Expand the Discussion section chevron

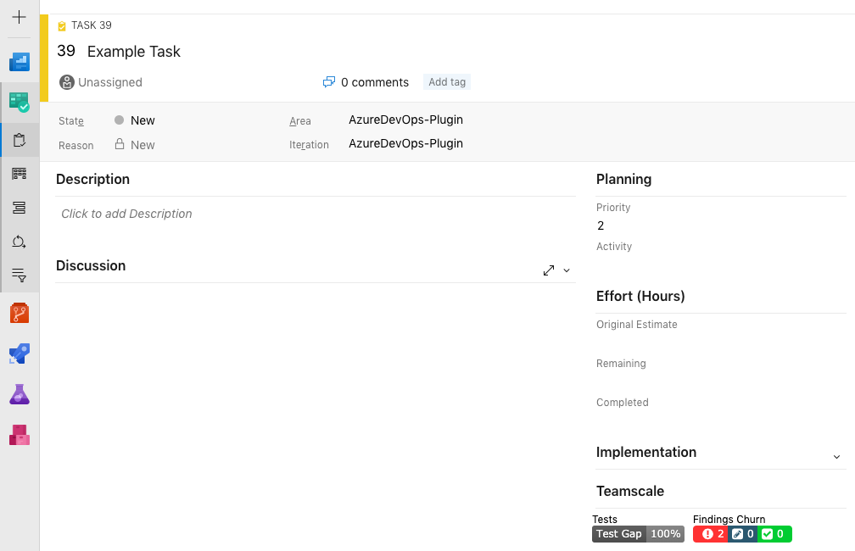point(566,270)
